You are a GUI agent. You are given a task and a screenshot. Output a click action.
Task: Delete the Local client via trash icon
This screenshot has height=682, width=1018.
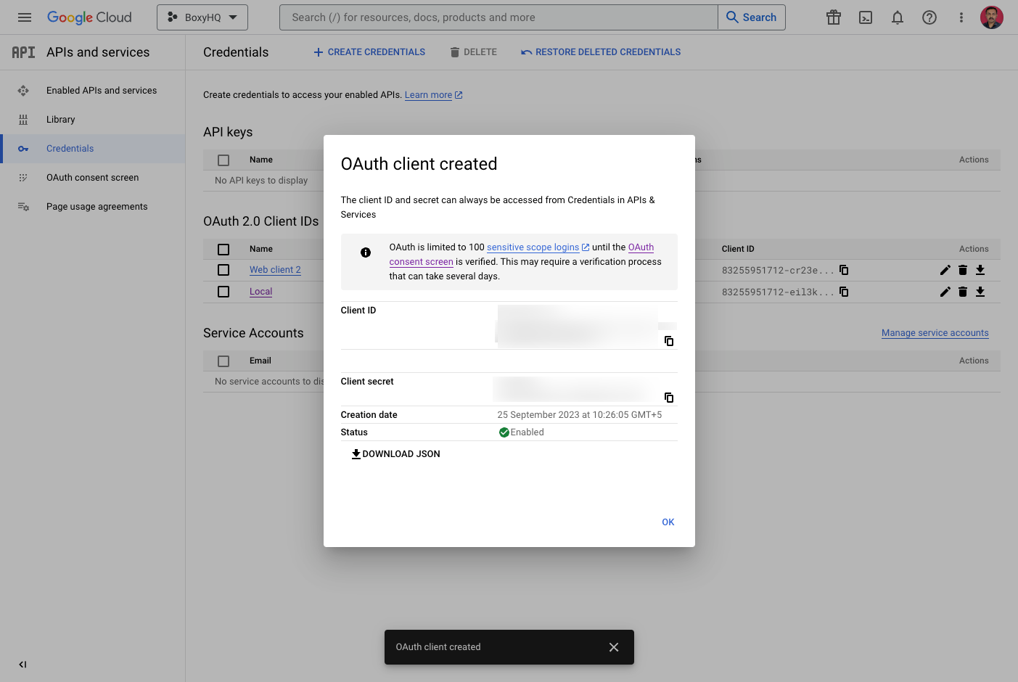pyautogui.click(x=963, y=292)
